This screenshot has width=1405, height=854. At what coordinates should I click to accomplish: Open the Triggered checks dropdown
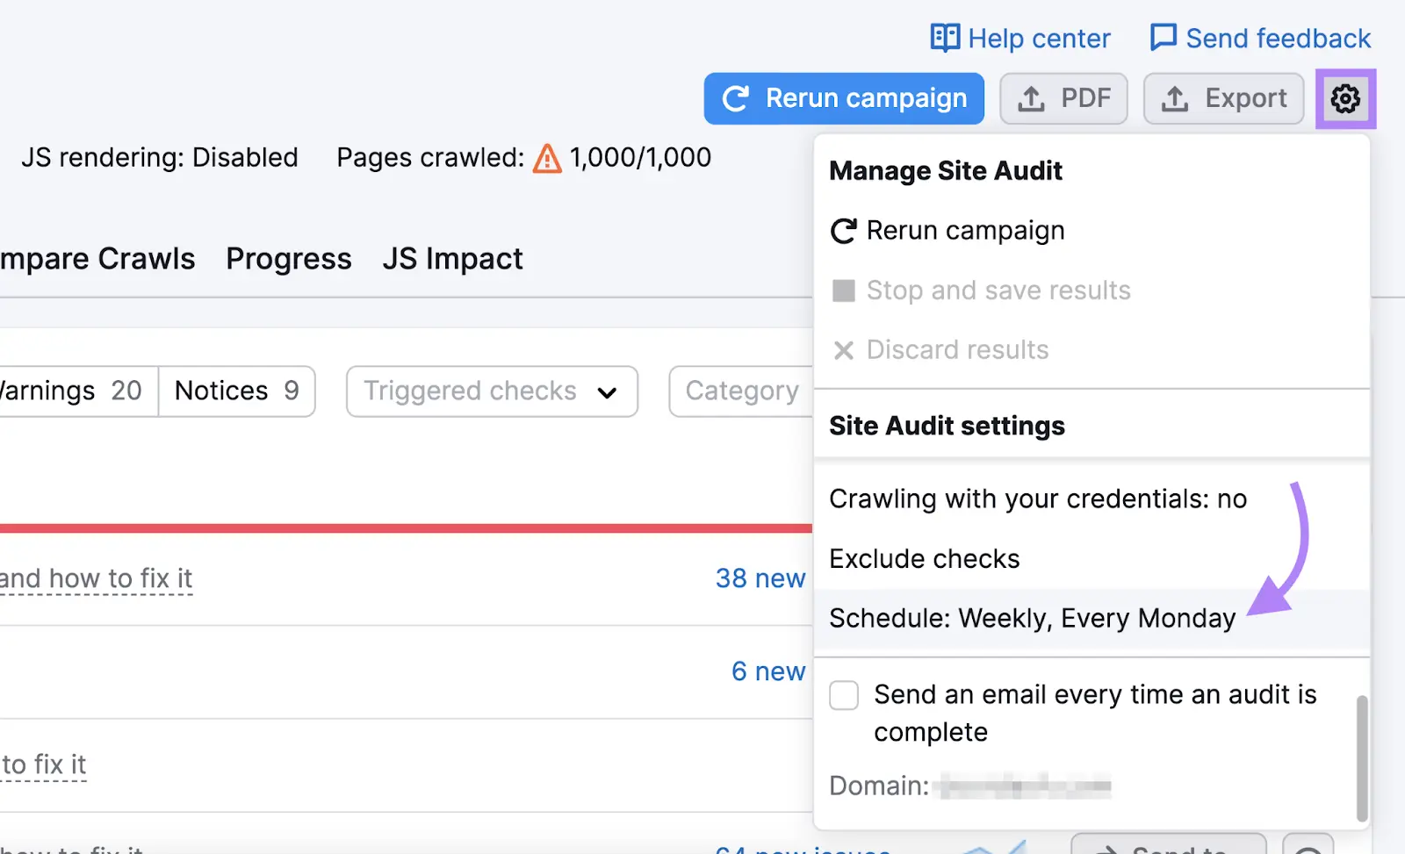click(x=491, y=391)
